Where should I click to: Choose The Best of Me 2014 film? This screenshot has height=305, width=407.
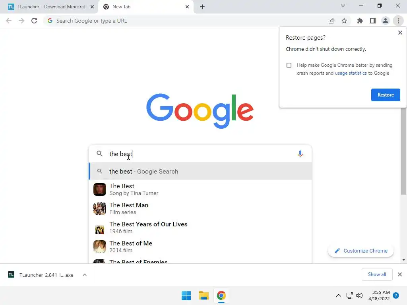point(200,247)
